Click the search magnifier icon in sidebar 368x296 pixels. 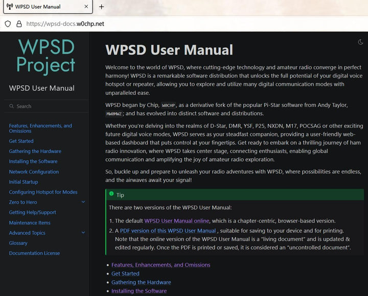12,106
